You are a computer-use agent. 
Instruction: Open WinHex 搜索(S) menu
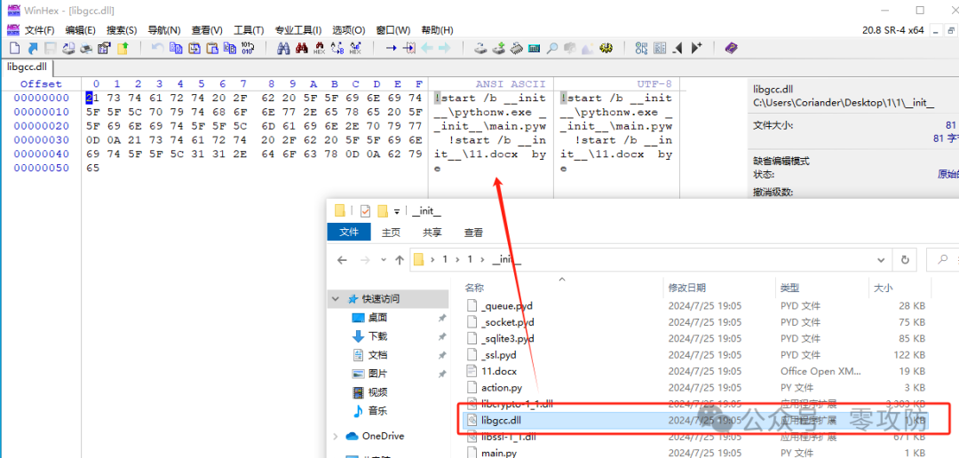122,30
